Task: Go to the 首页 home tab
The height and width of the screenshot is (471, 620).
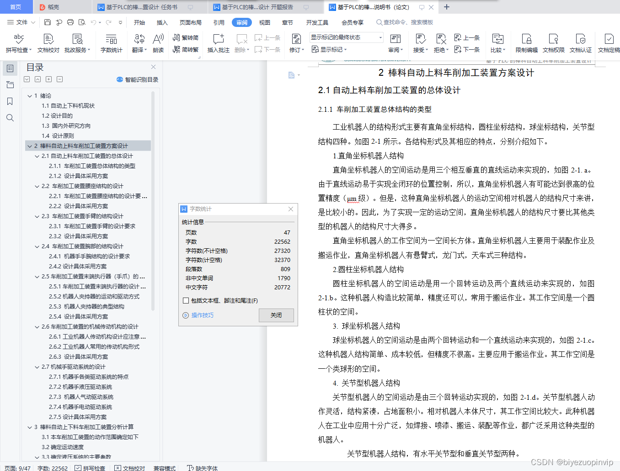Action: coord(16,7)
